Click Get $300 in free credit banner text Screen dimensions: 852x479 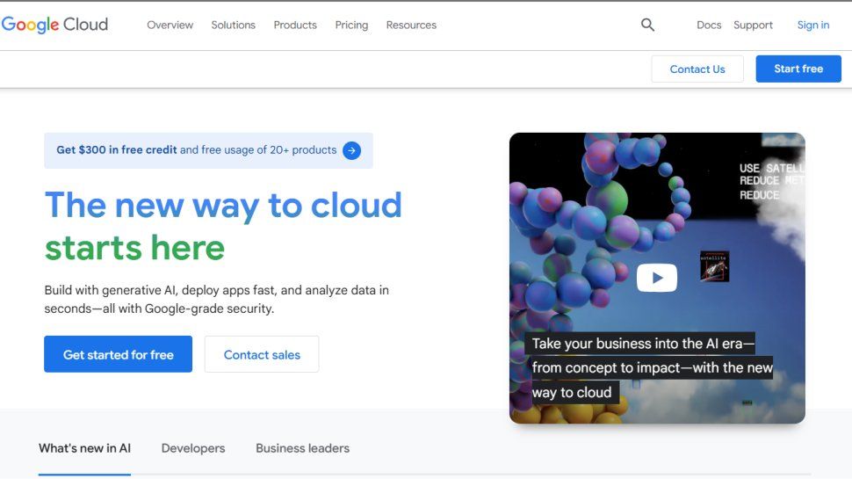116,150
